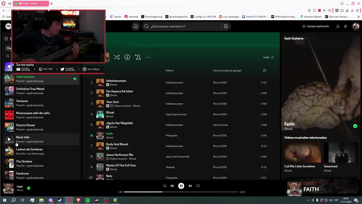Toggle shuffle in the player bar
Viewport: 362px width, 204px height.
[x=165, y=186]
